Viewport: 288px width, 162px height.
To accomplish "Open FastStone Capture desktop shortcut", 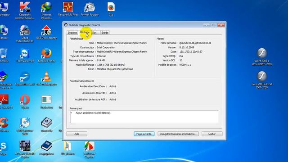I will (90, 149).
